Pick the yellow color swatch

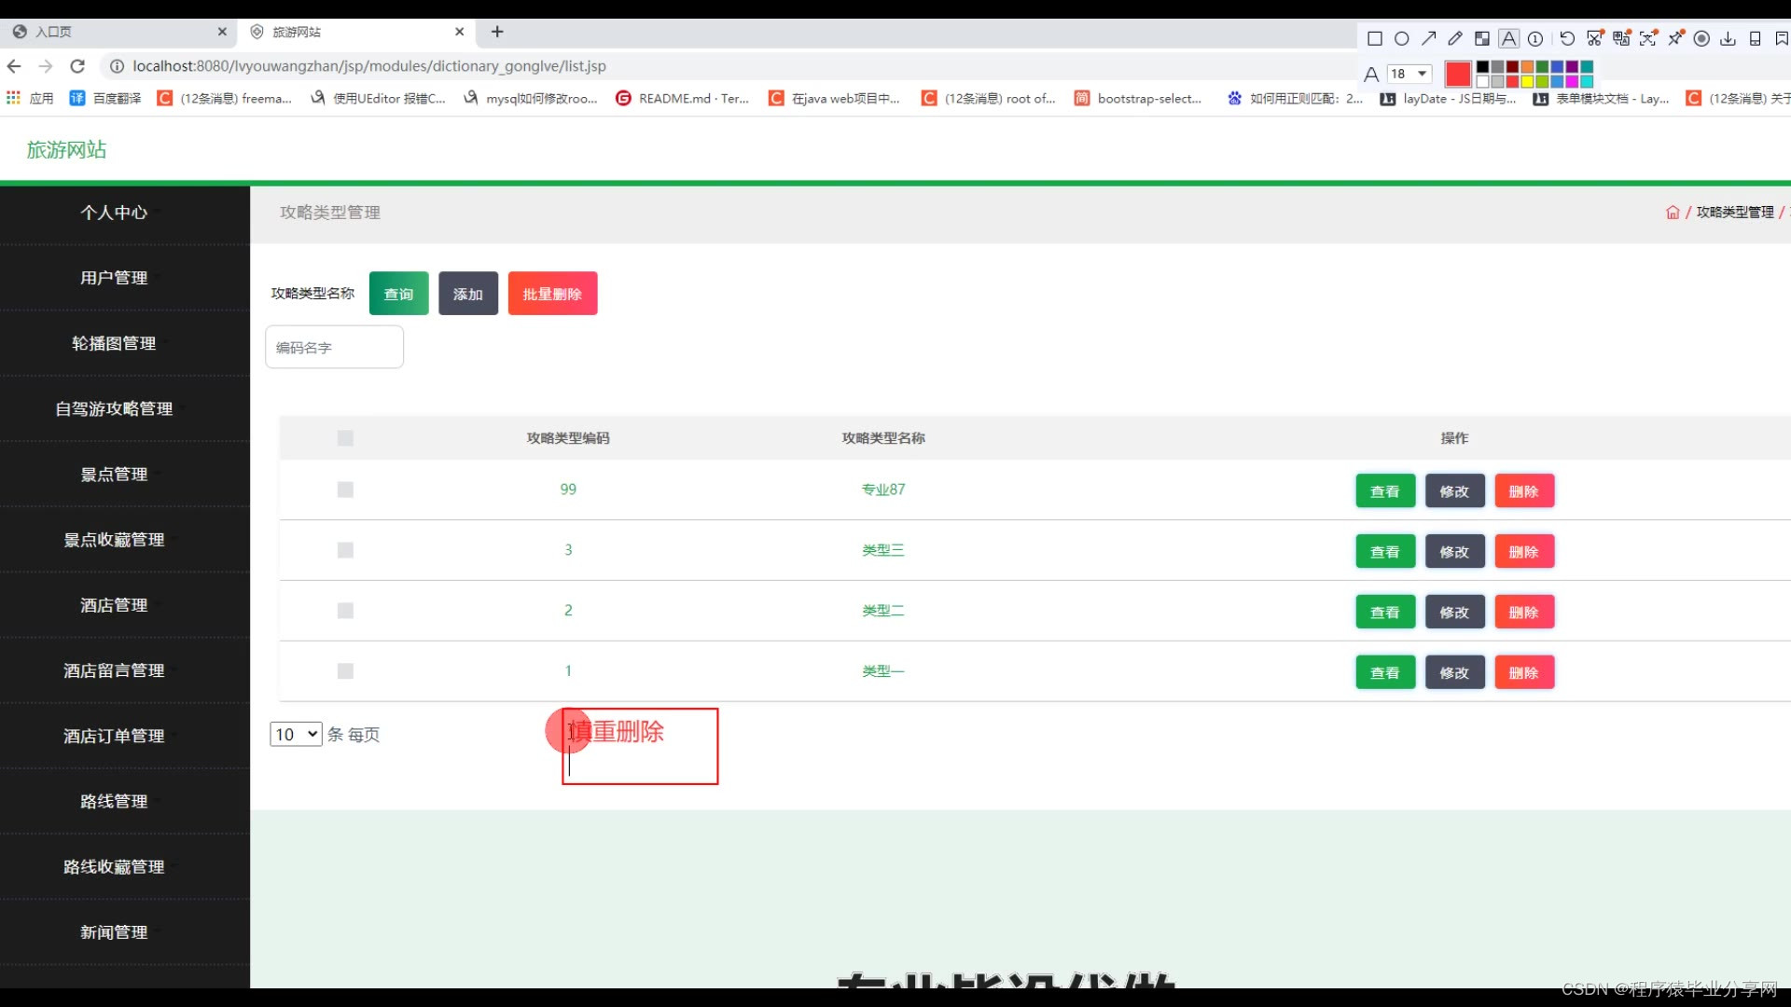(x=1527, y=81)
